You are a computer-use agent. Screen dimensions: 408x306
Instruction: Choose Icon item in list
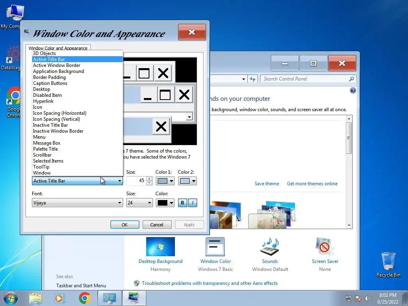[x=77, y=107]
